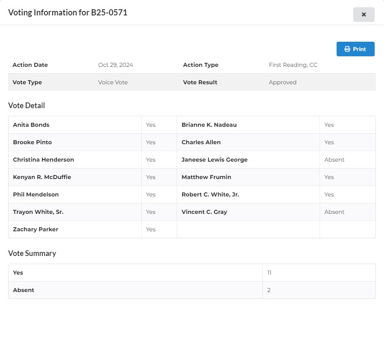Select Janeese Lewis George's Absent entry

click(334, 160)
